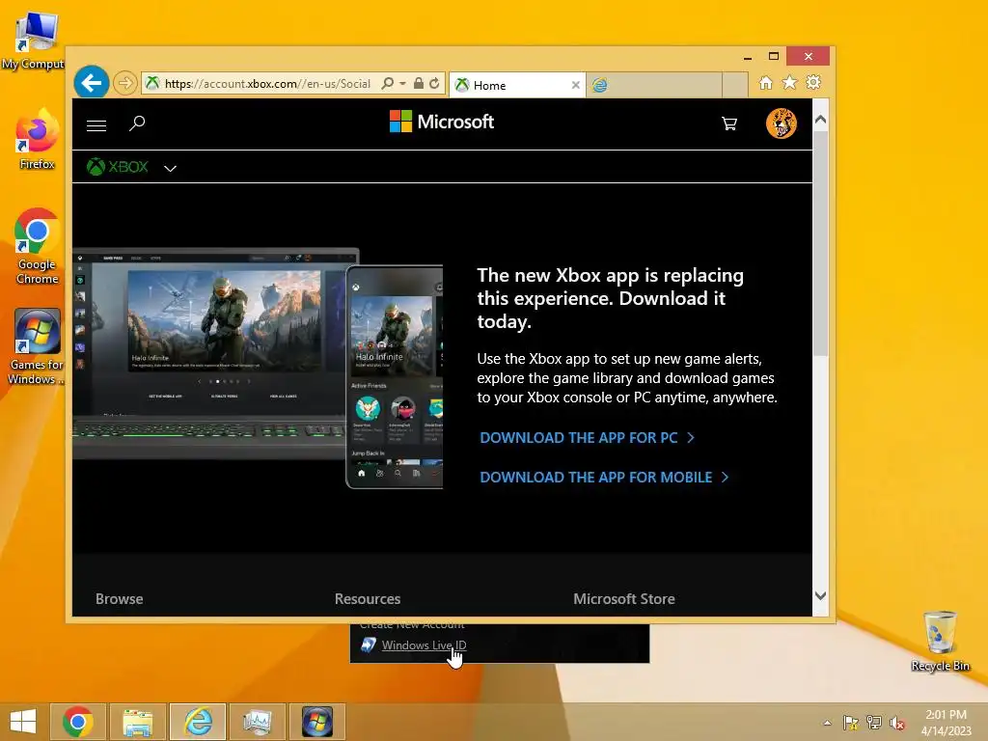The width and height of the screenshot is (988, 741).
Task: Click the site search magnifier icon
Action: (137, 123)
